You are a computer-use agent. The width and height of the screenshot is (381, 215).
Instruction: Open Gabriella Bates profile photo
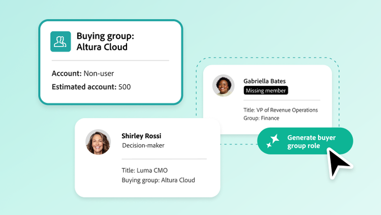[224, 85]
